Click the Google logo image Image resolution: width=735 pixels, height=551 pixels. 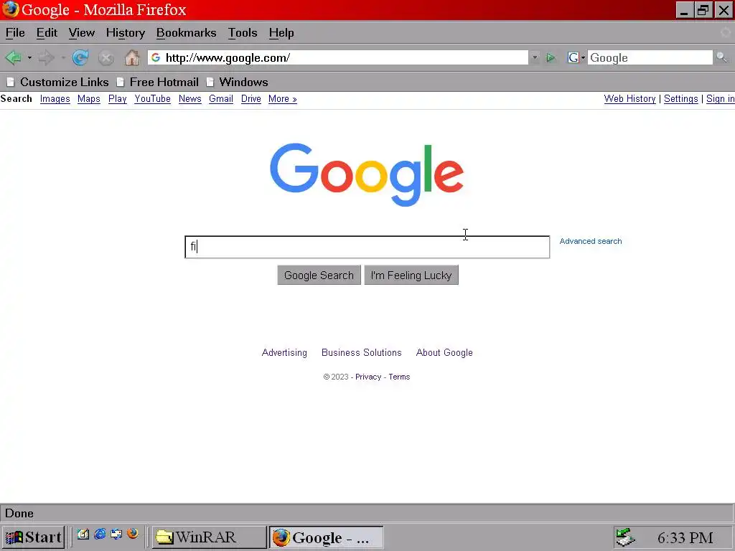pyautogui.click(x=367, y=174)
